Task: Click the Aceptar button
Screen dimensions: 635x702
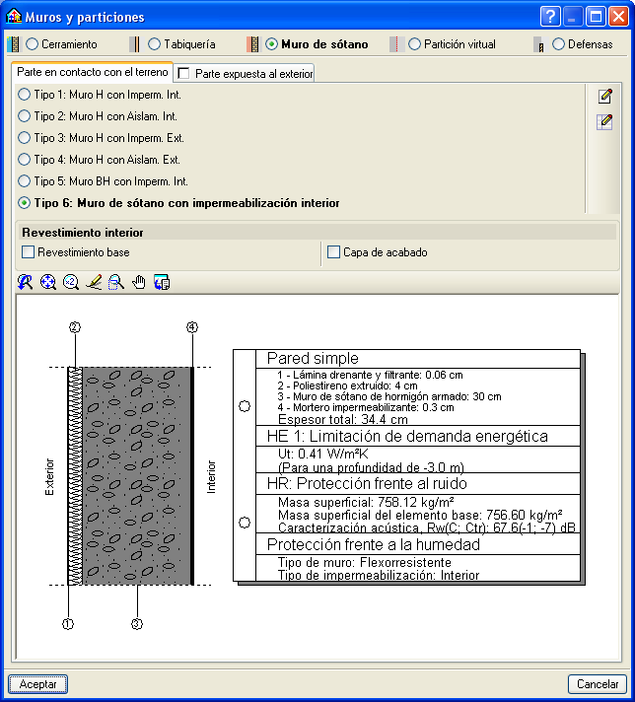Action: [x=38, y=684]
